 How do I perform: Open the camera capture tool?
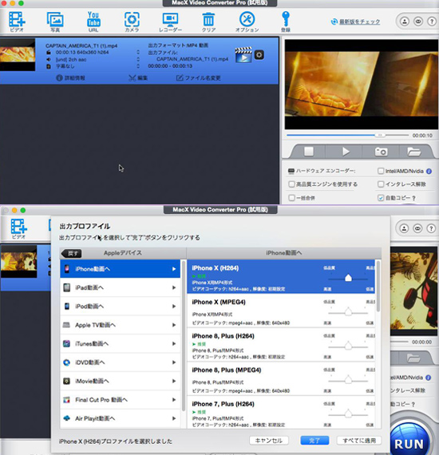(x=132, y=22)
